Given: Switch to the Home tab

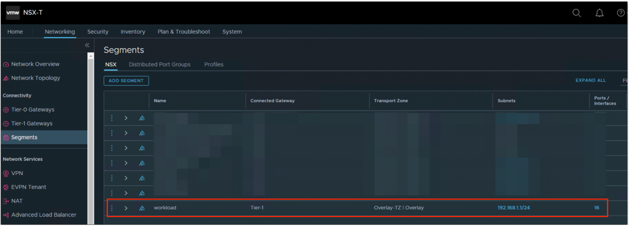Looking at the screenshot, I should pyautogui.click(x=15, y=32).
